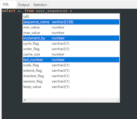Pick the session_flag column
This screenshot has height=119, width=137.
(71, 81)
